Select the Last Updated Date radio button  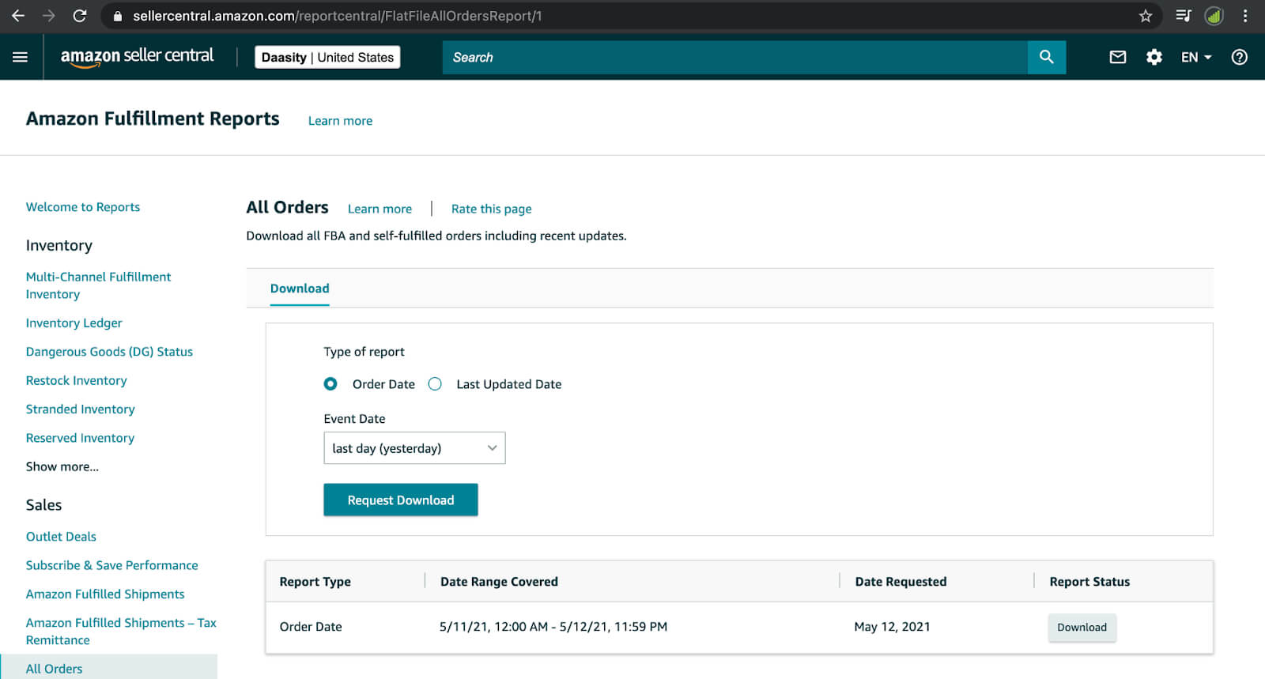pos(435,384)
